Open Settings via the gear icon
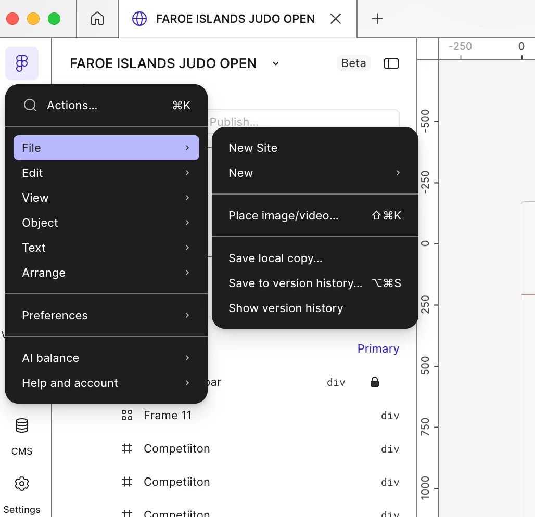This screenshot has height=517, width=535. [x=22, y=484]
